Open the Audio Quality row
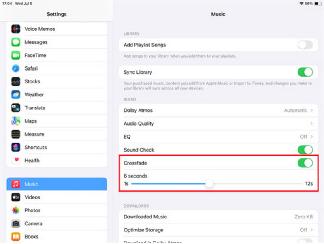The height and width of the screenshot is (244, 324). tap(218, 124)
